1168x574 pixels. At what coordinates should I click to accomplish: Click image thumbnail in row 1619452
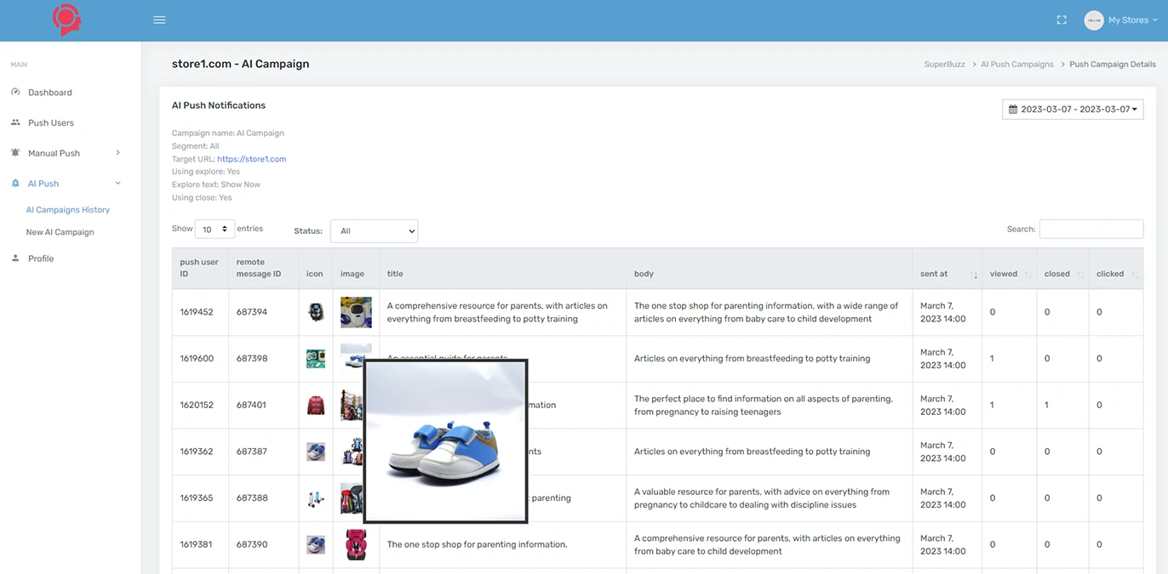tap(356, 312)
